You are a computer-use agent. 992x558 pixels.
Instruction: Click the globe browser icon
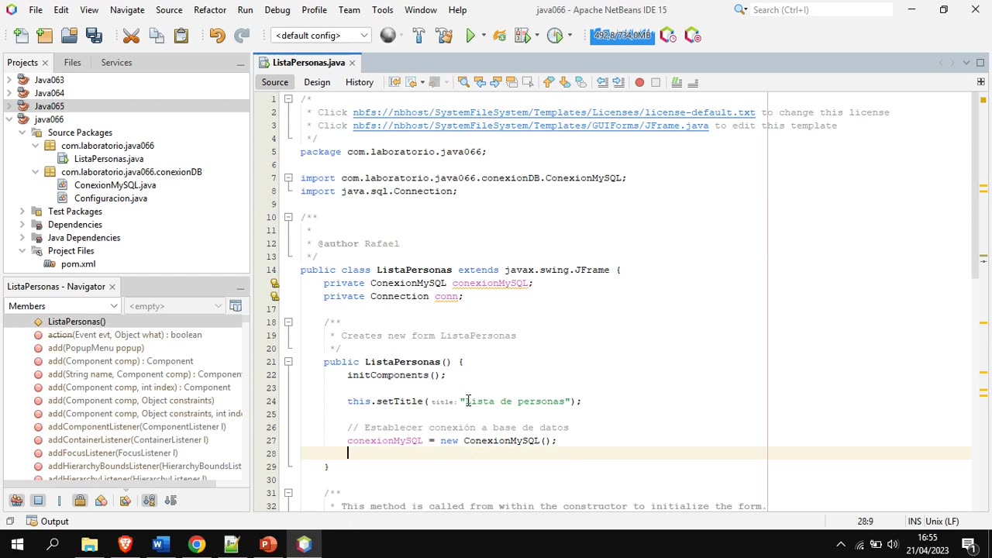point(388,36)
